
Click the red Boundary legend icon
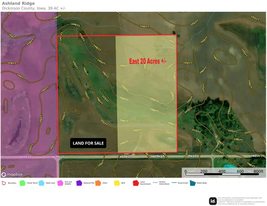coord(4,182)
